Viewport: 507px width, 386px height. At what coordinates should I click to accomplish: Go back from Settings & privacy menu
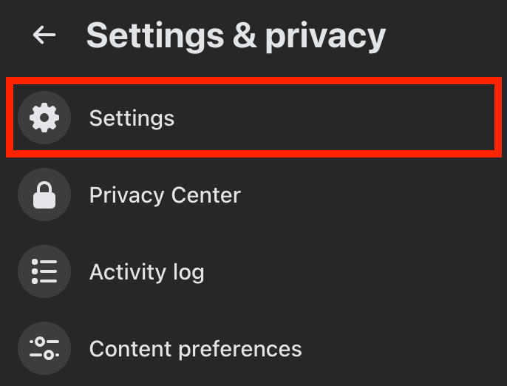click(x=44, y=35)
